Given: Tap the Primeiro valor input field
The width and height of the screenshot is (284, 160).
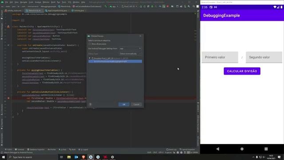Looking at the screenshot, I should [x=220, y=57].
